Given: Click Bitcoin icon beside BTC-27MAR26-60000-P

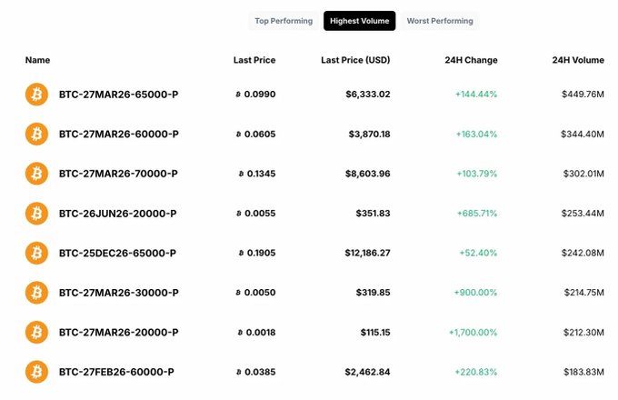Looking at the screenshot, I should (36, 134).
